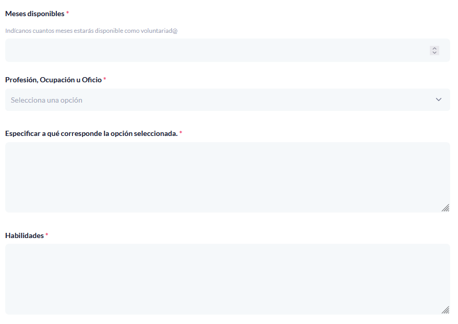Grab the resize handle of the Especificar textarea

pyautogui.click(x=445, y=208)
